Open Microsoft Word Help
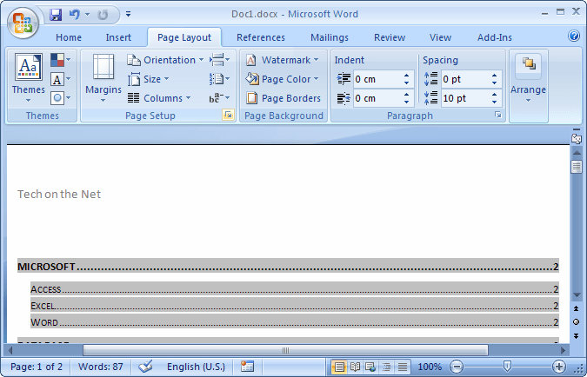Screen dimensions: 587x377 pyautogui.click(x=574, y=36)
